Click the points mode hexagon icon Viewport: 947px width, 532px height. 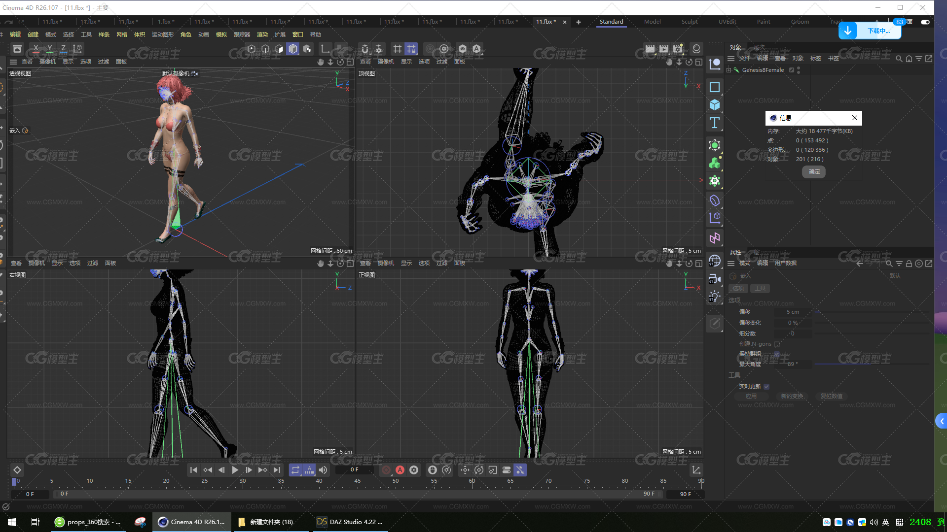(x=252, y=49)
